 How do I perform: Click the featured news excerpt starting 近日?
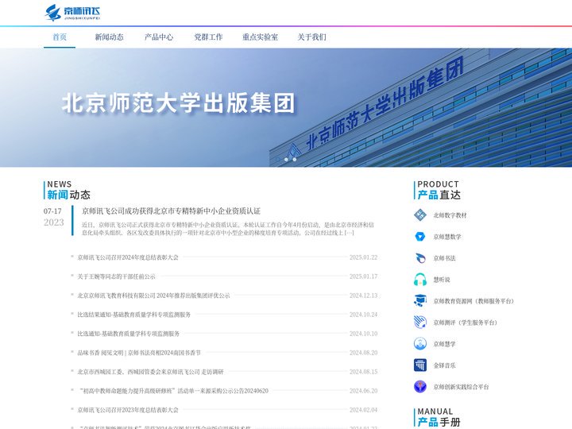click(x=228, y=229)
